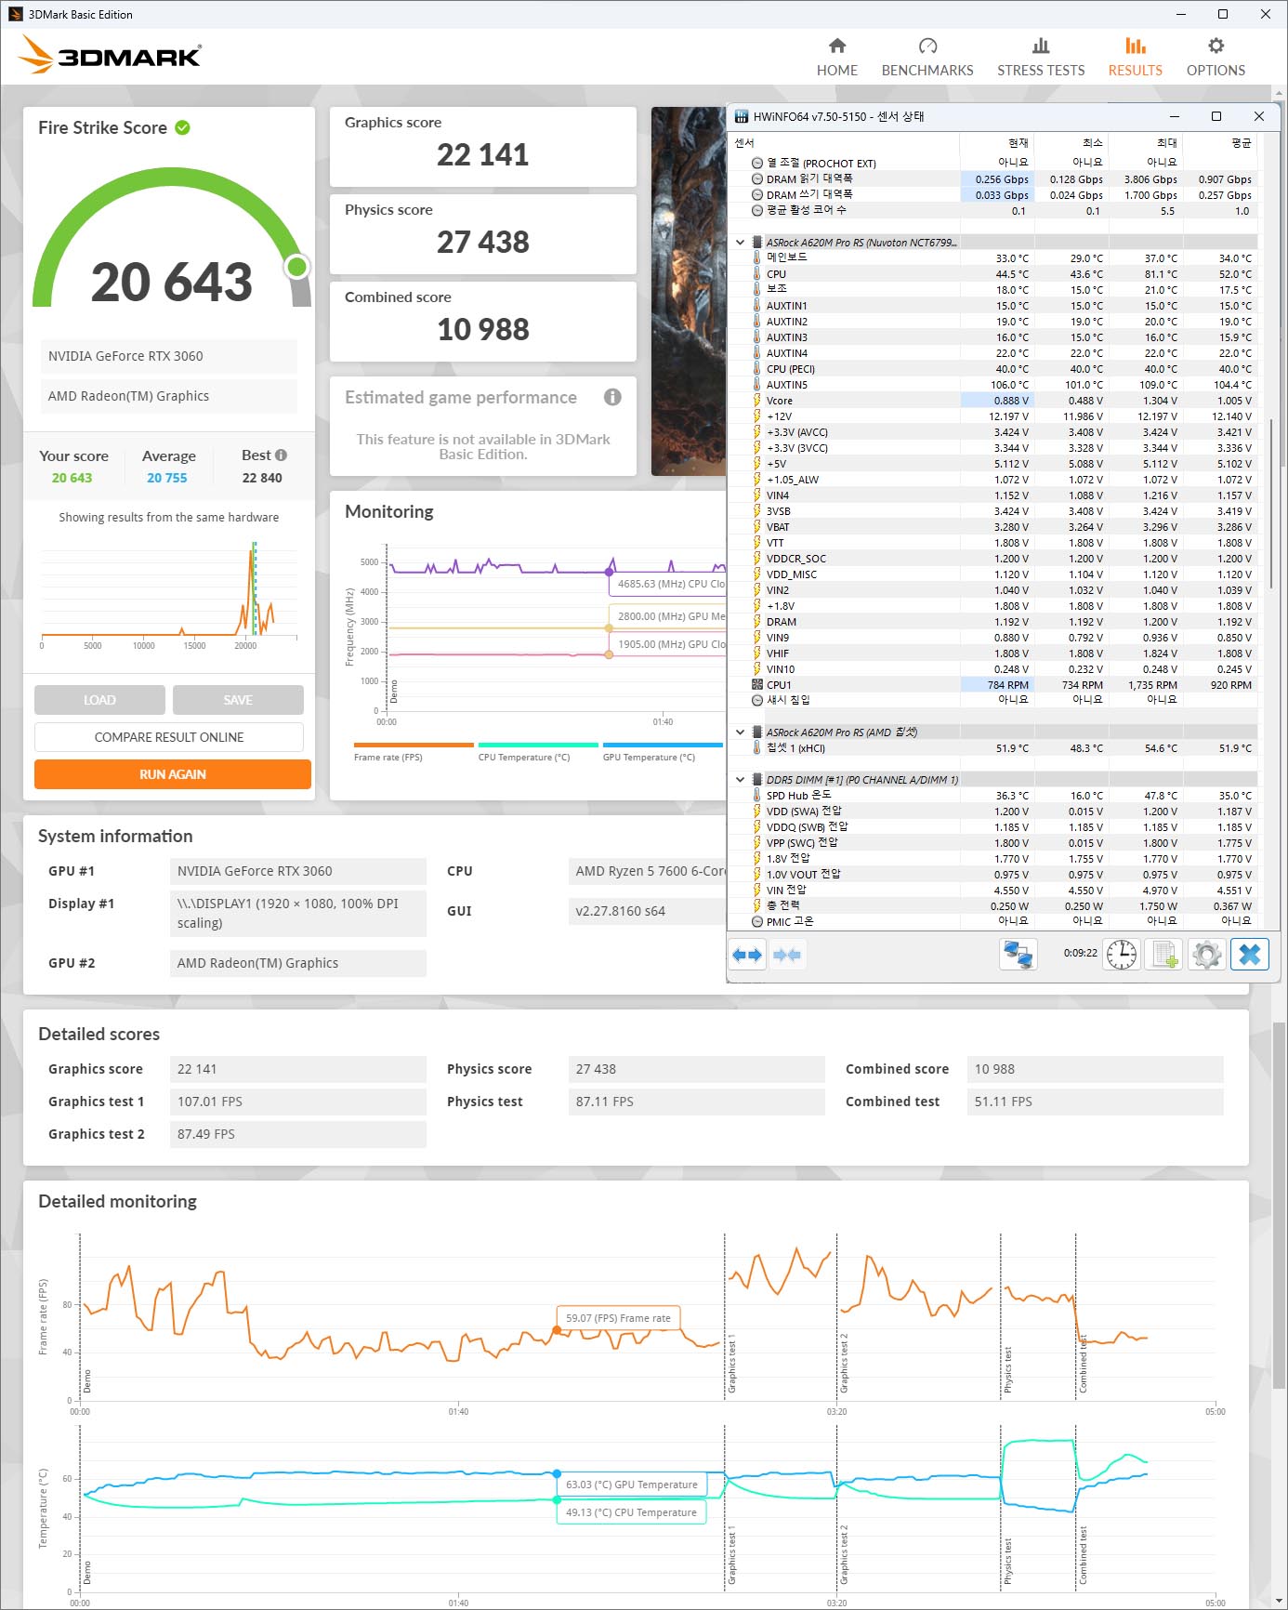Collapse the ASRock A620M AMD chipset group
The image size is (1288, 1610).
click(741, 732)
